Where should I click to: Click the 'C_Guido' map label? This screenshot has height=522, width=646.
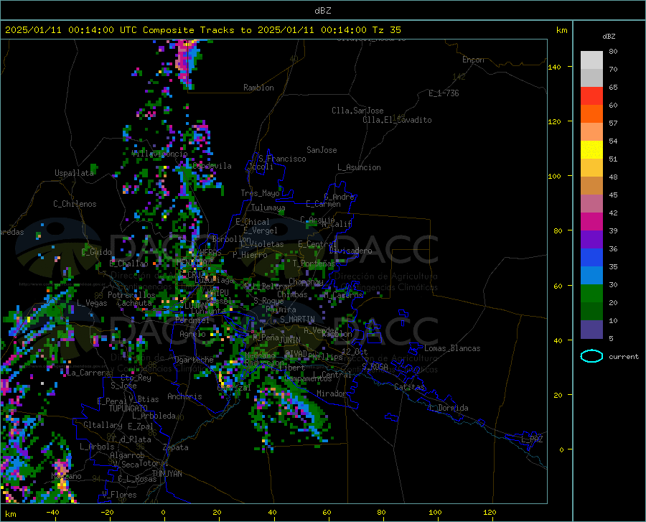(x=96, y=252)
